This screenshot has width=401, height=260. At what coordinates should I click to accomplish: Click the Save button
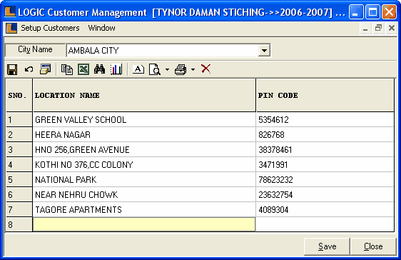pos(327,246)
